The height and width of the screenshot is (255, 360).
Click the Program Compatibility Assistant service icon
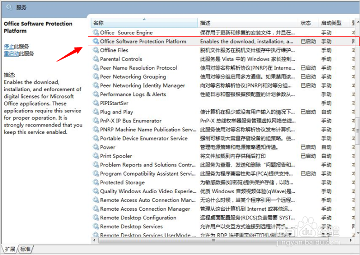[x=96, y=173]
